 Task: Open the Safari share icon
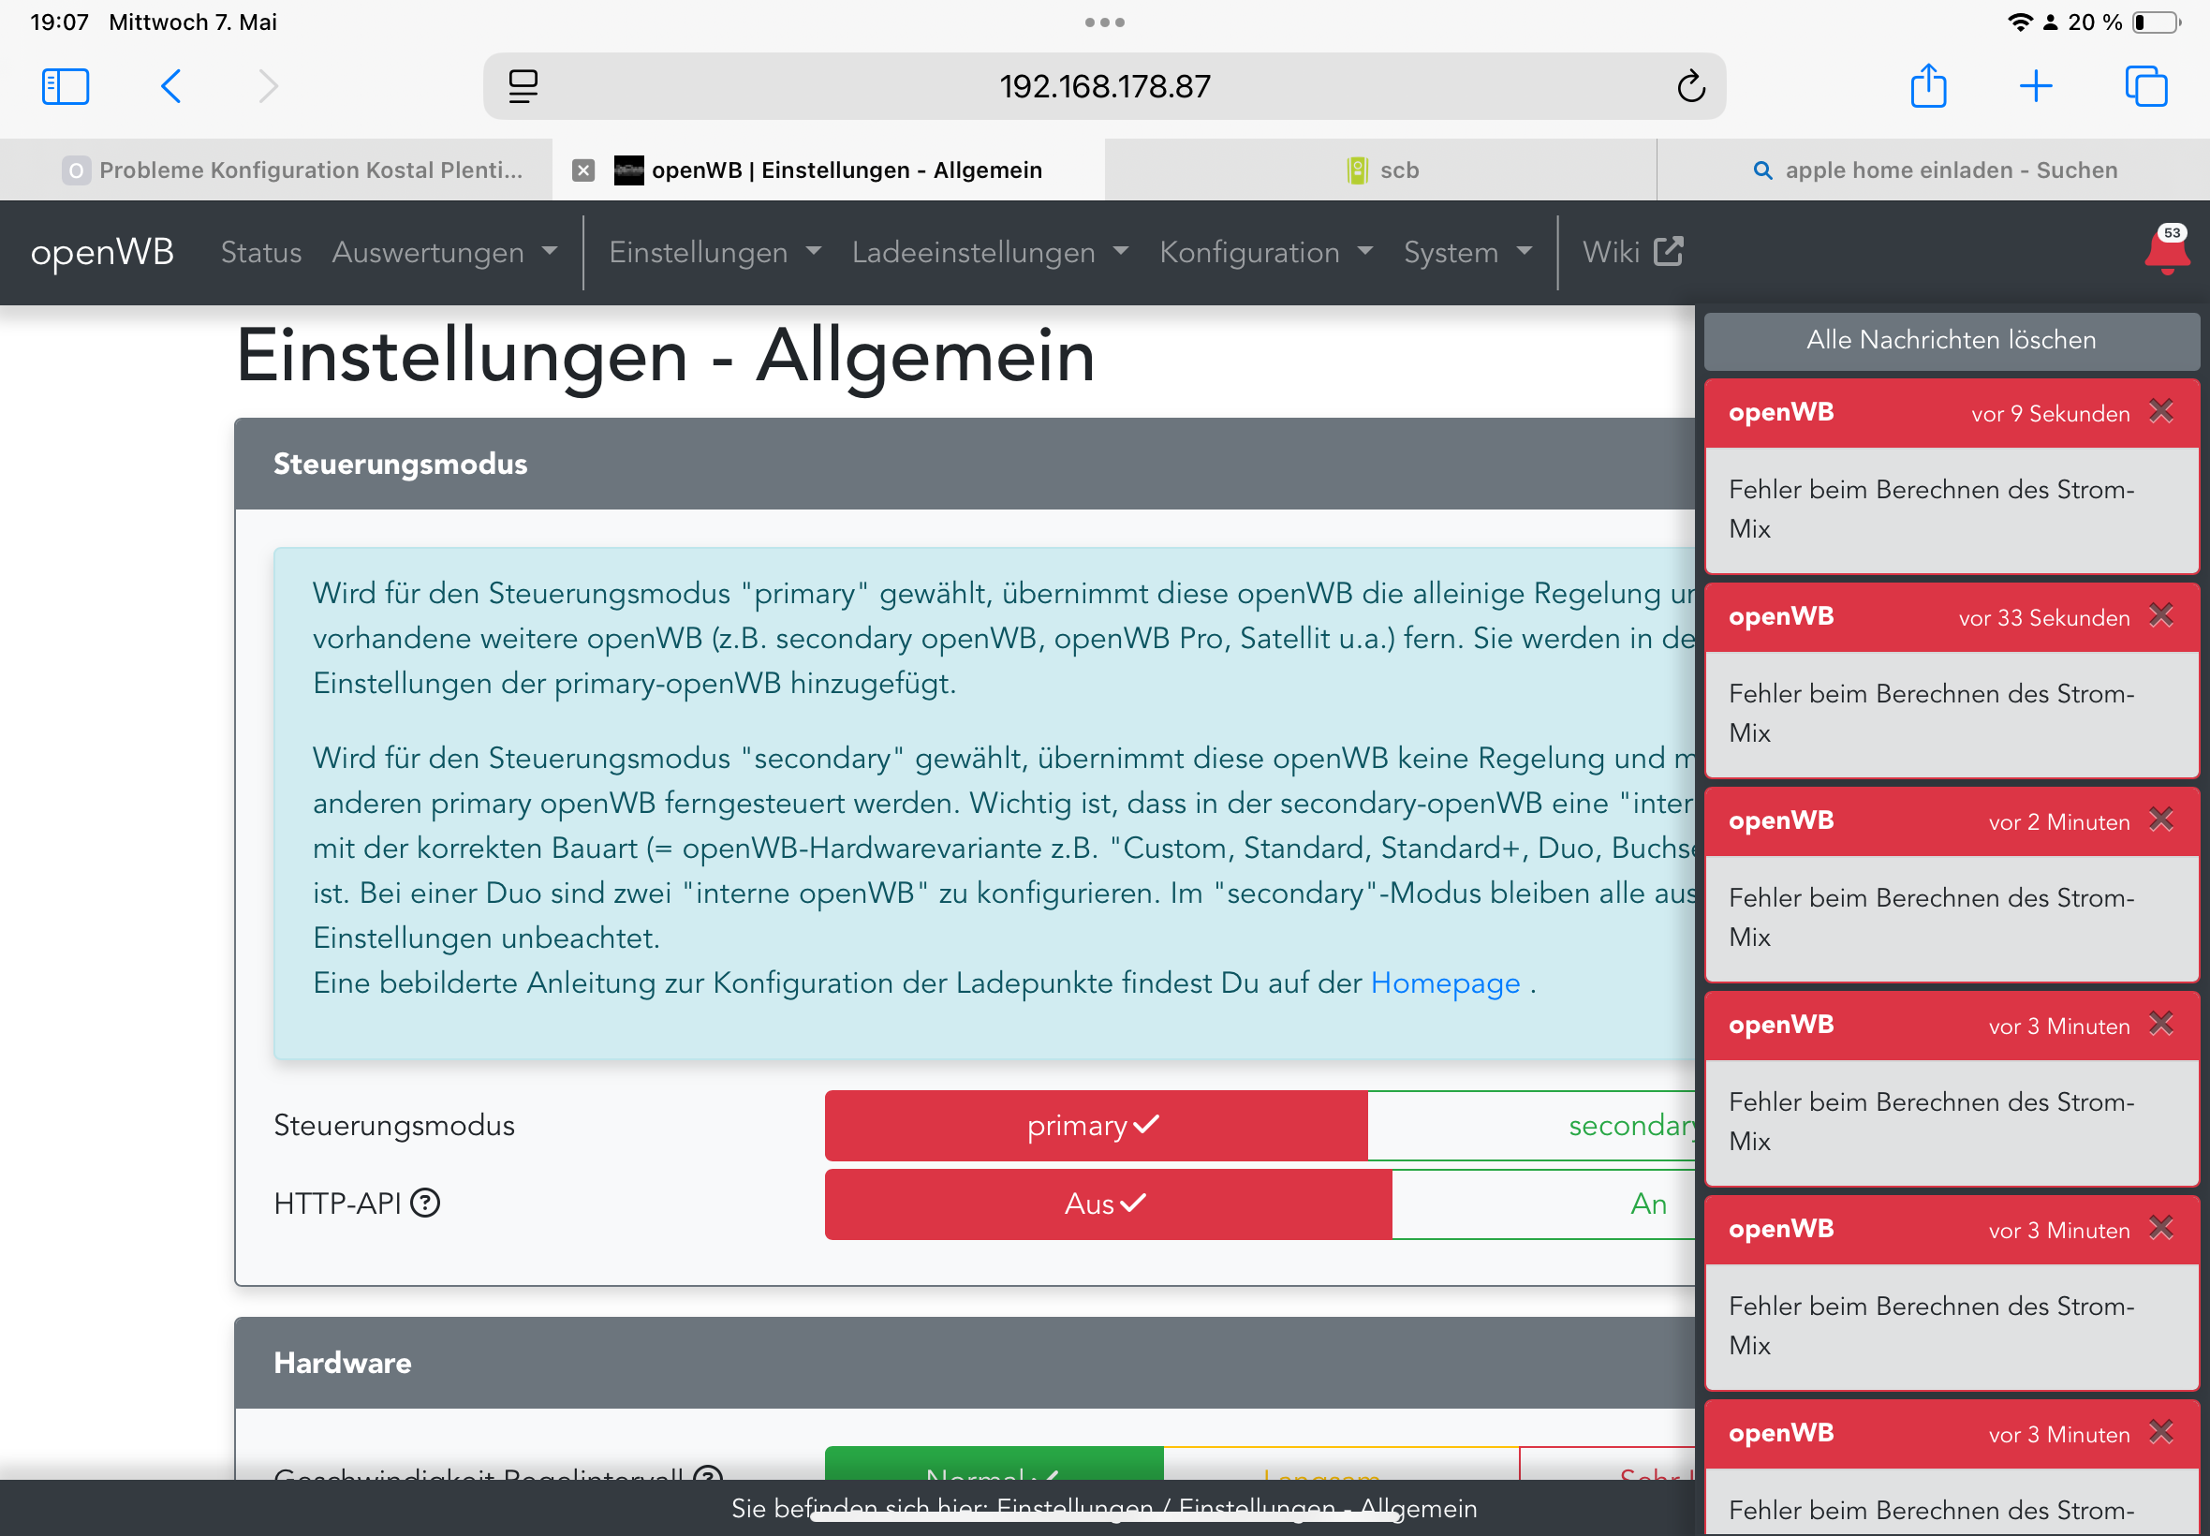point(1928,86)
